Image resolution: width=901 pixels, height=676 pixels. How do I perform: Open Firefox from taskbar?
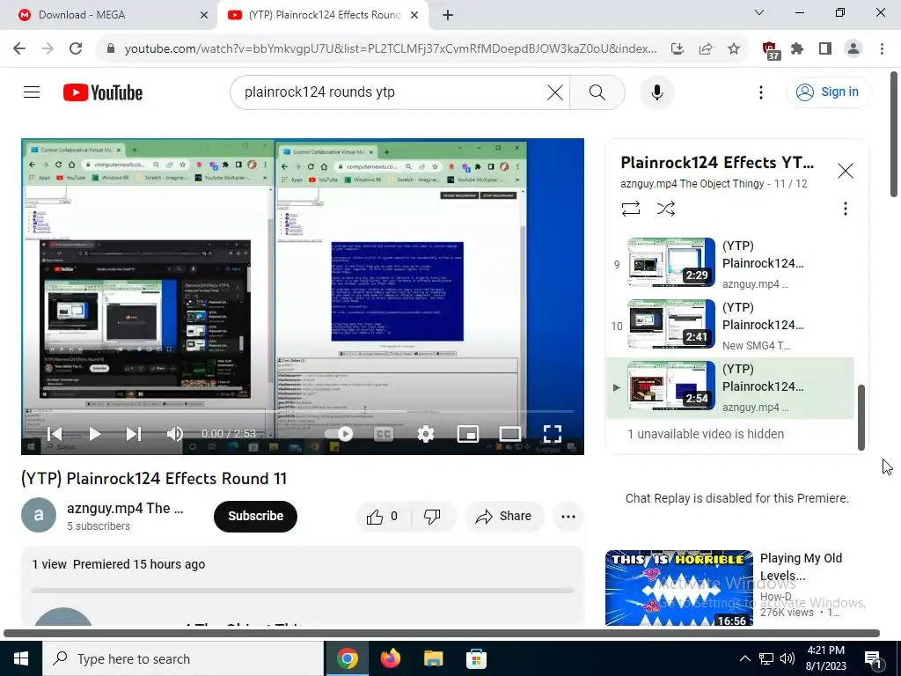point(391,658)
